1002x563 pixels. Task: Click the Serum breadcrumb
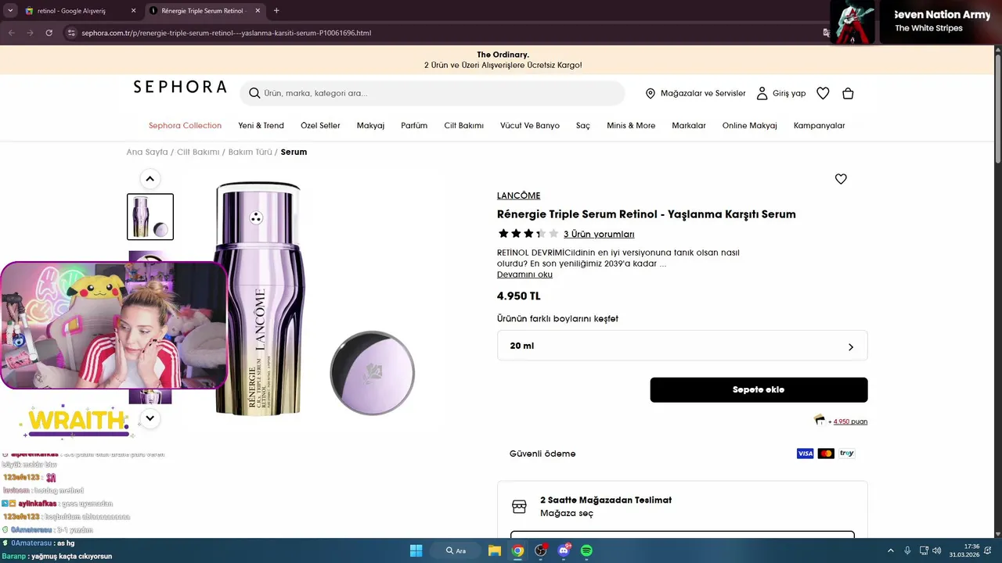294,152
